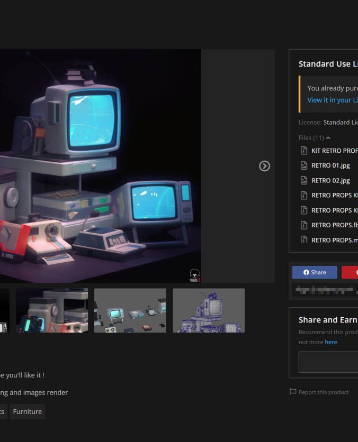The width and height of the screenshot is (358, 442).
Task: Click the main retro TV render image
Action: pos(100,165)
